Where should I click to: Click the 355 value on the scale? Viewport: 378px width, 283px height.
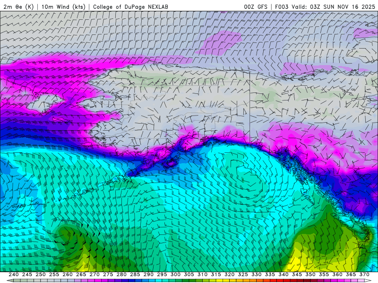click(324, 275)
